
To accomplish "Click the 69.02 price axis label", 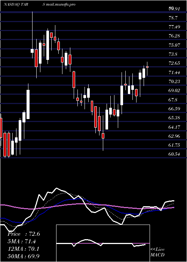I will (175, 91).
